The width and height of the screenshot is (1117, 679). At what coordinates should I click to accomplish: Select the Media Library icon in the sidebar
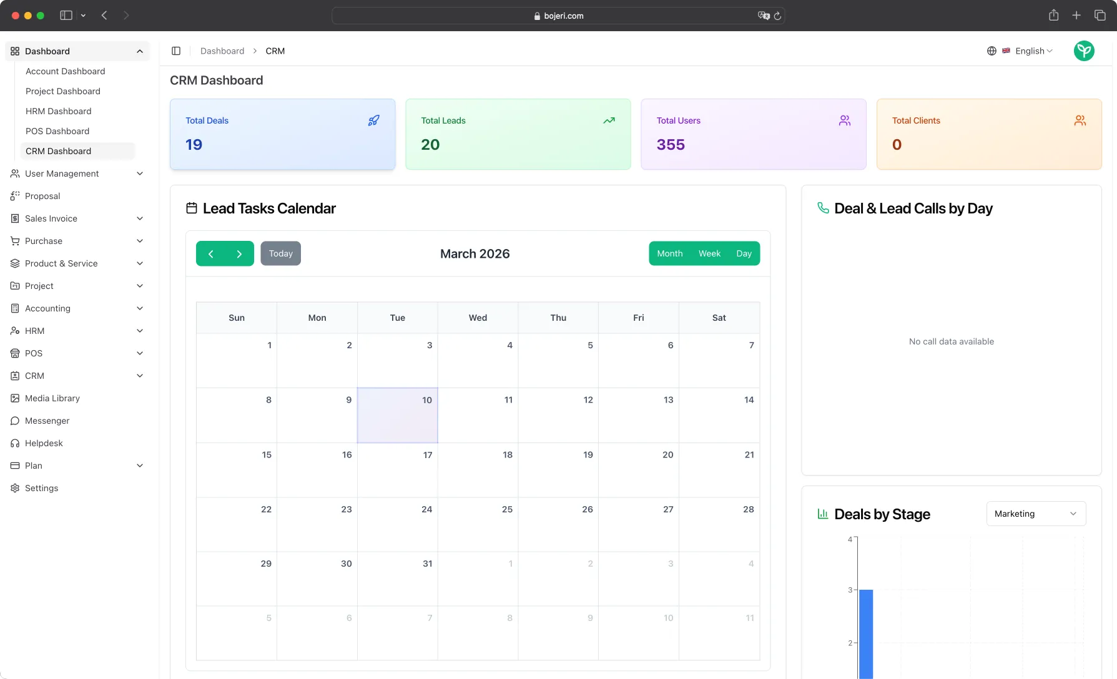coord(14,398)
